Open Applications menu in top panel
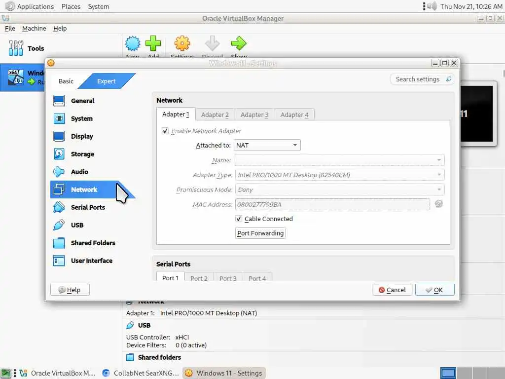 (36, 6)
